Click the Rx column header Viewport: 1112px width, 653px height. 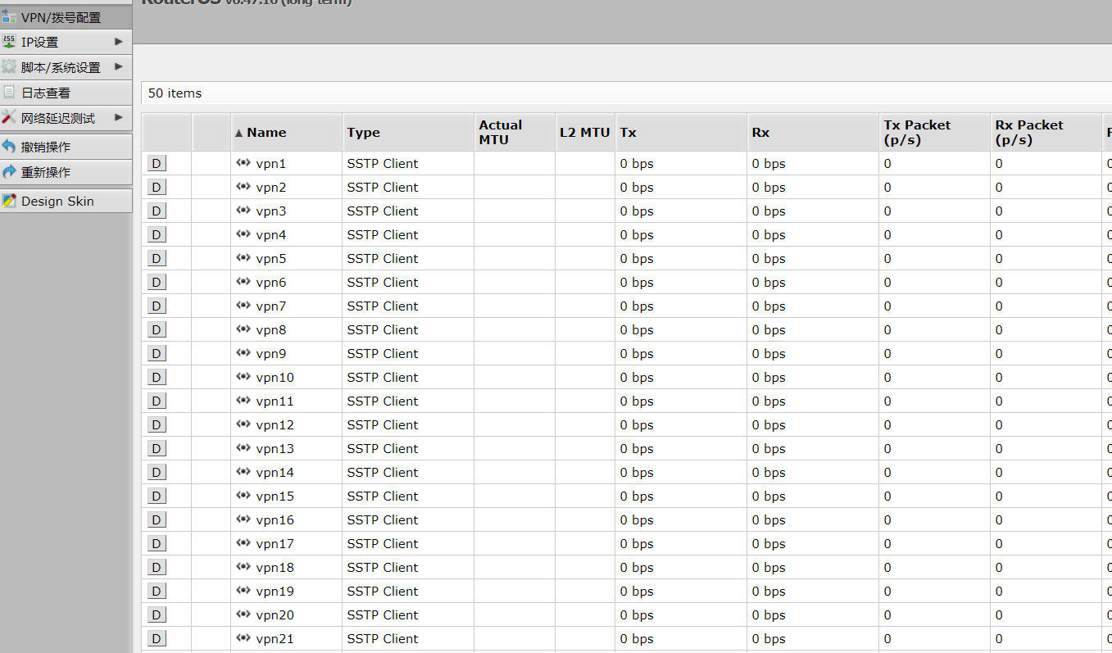813,132
